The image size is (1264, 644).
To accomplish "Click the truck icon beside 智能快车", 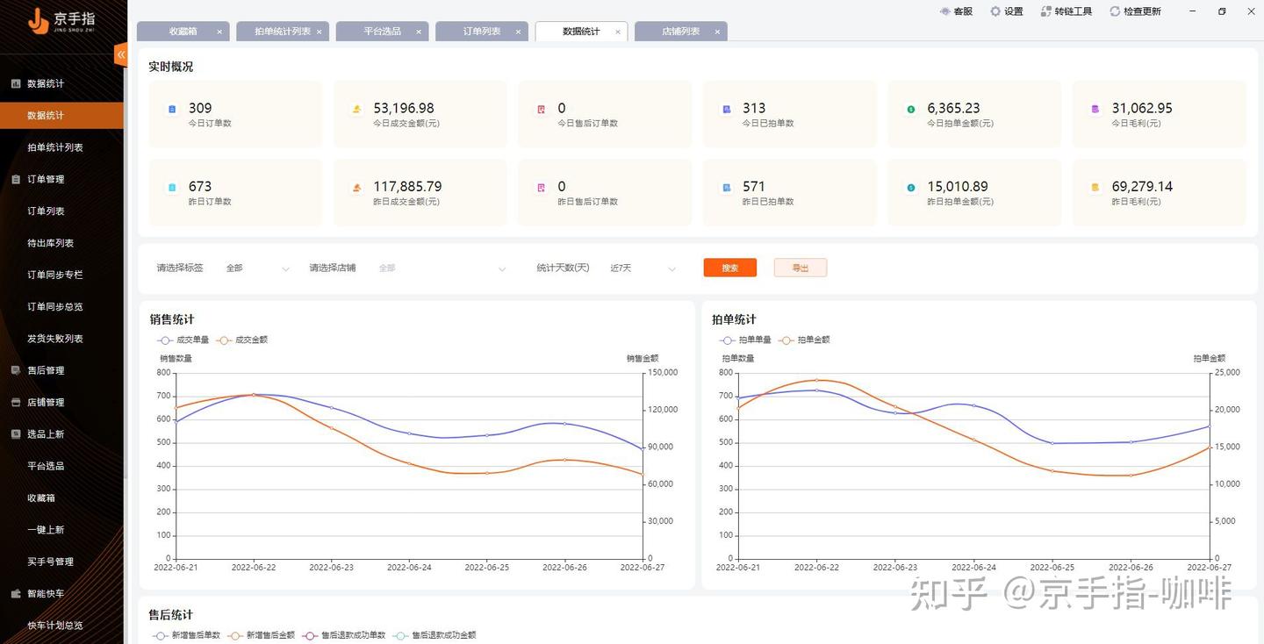I will 16,594.
